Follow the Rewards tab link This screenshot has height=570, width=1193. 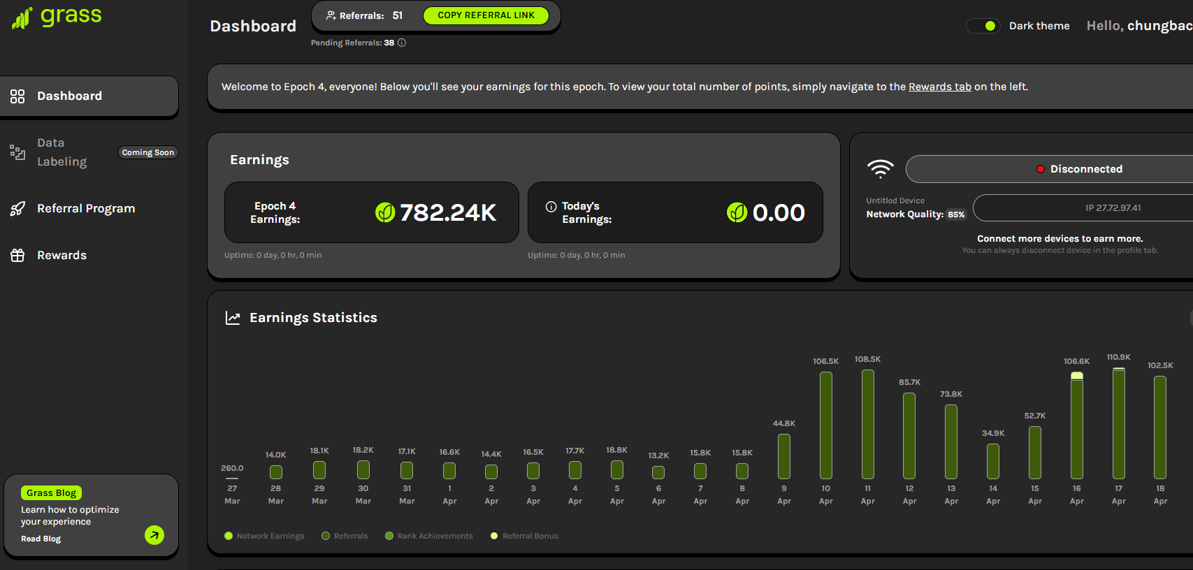(939, 87)
